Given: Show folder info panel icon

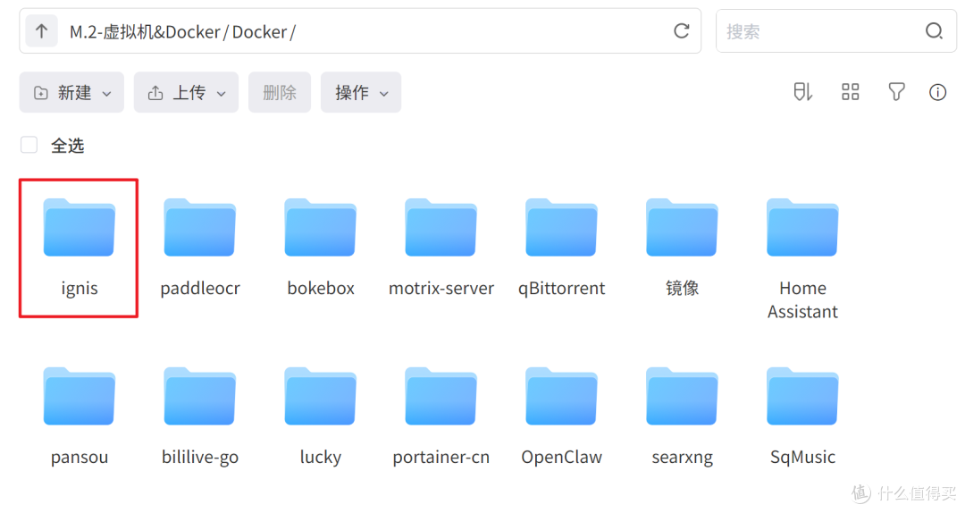Looking at the screenshot, I should 937,92.
